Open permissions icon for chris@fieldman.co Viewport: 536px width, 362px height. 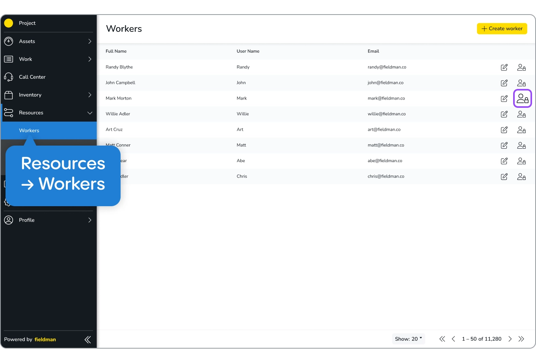[521, 177]
